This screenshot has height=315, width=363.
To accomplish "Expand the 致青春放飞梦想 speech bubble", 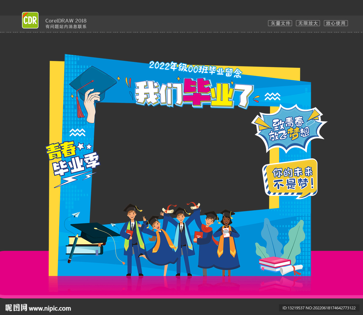I will click(291, 130).
